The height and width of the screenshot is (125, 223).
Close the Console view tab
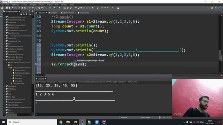coord(45,79)
